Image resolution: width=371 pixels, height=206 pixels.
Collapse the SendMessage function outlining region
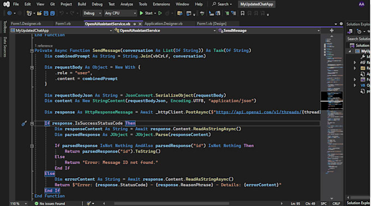[32, 51]
